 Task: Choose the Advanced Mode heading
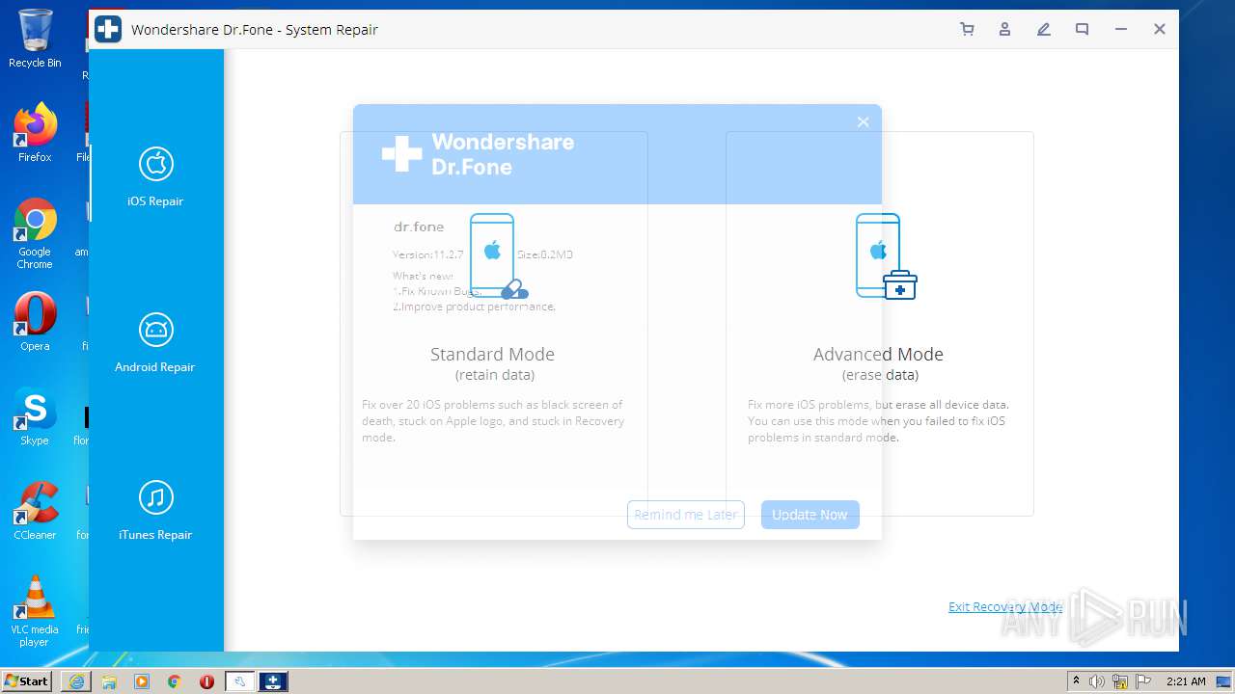878,354
